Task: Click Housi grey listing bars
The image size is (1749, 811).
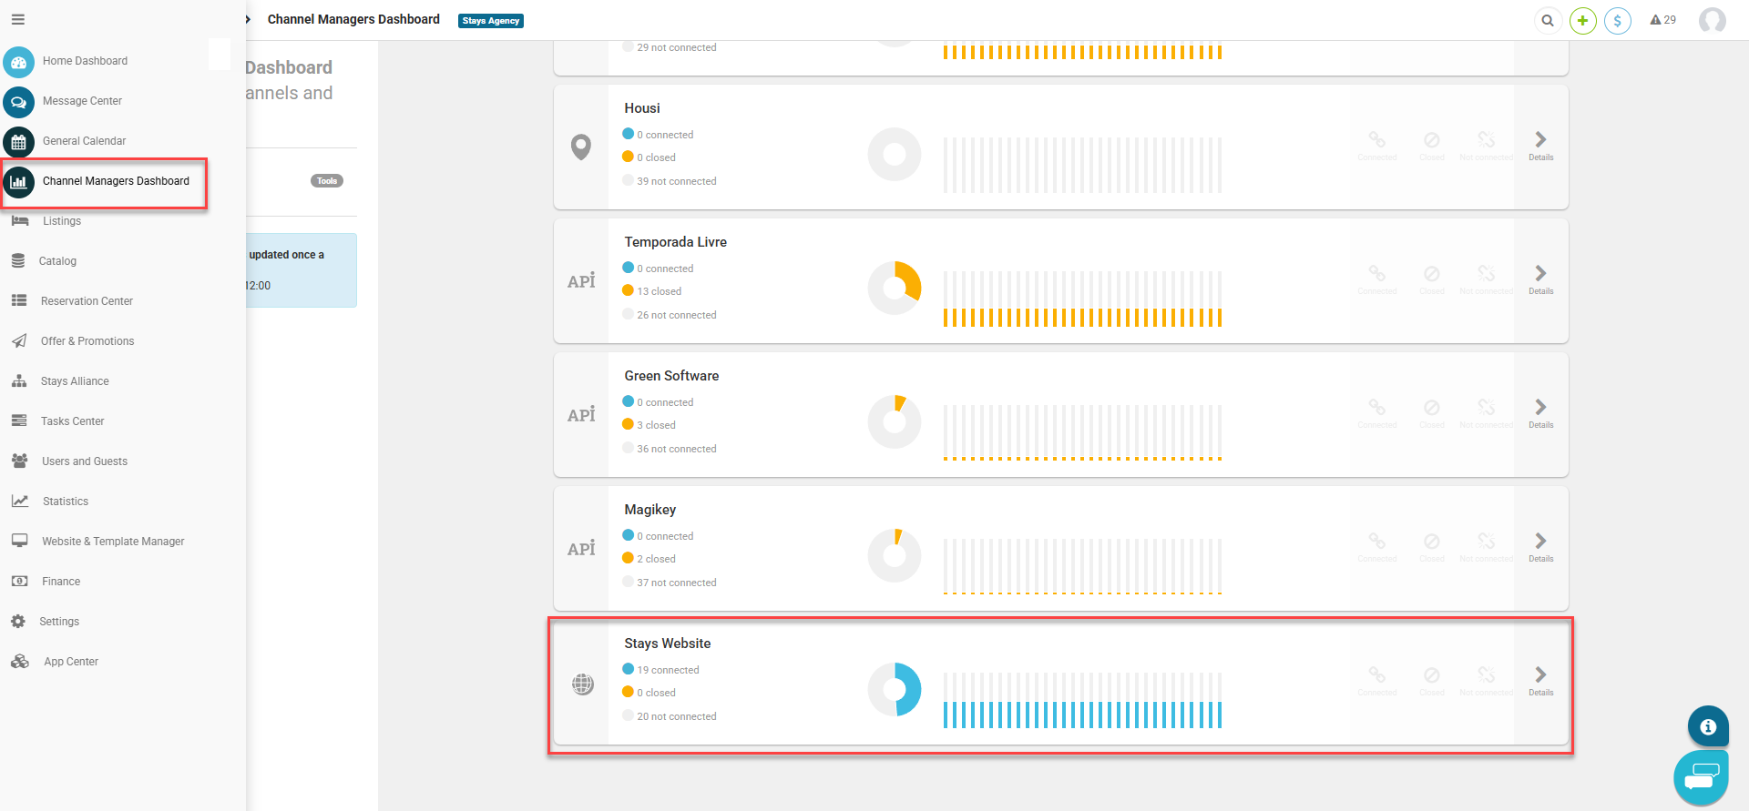Action: 1082,165
